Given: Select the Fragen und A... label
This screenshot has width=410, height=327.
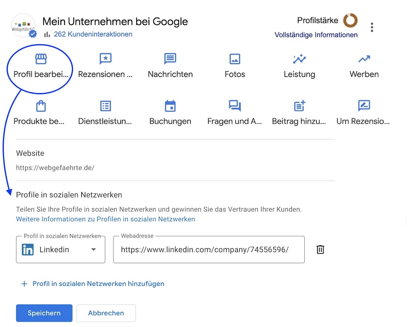Looking at the screenshot, I should (x=235, y=121).
